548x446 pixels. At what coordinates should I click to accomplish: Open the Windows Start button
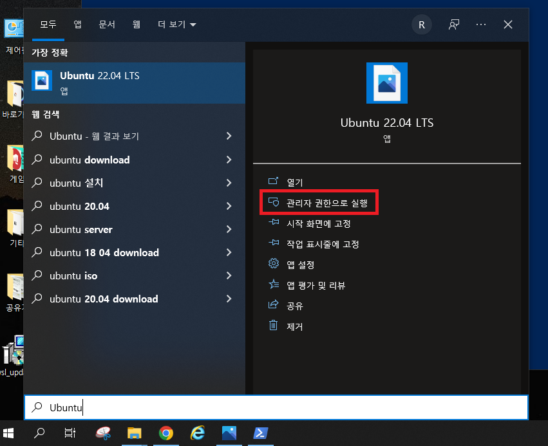(8, 433)
